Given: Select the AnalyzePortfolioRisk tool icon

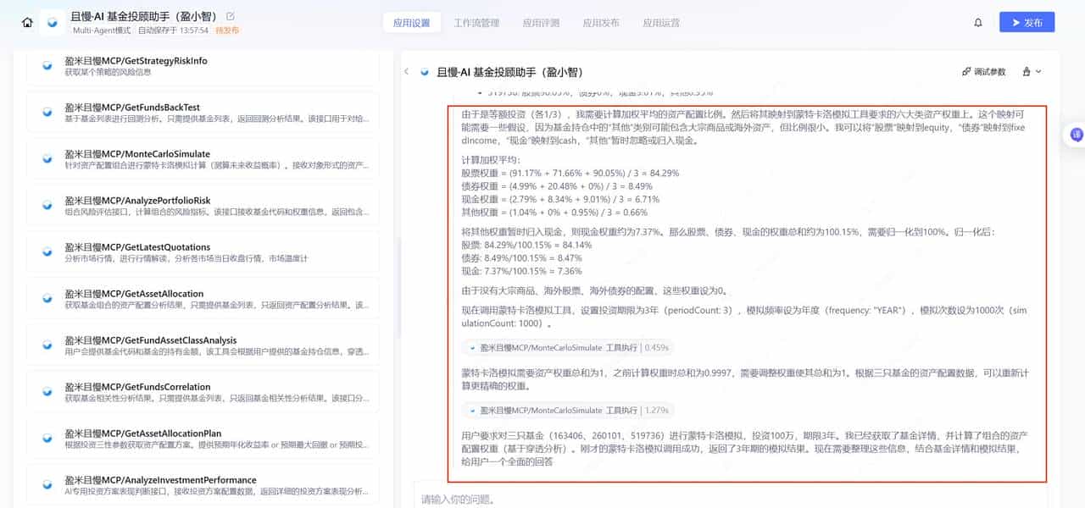Looking at the screenshot, I should [x=47, y=205].
